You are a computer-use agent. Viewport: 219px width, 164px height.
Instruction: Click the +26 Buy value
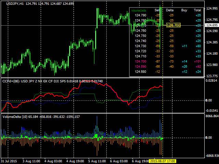tap(184, 67)
